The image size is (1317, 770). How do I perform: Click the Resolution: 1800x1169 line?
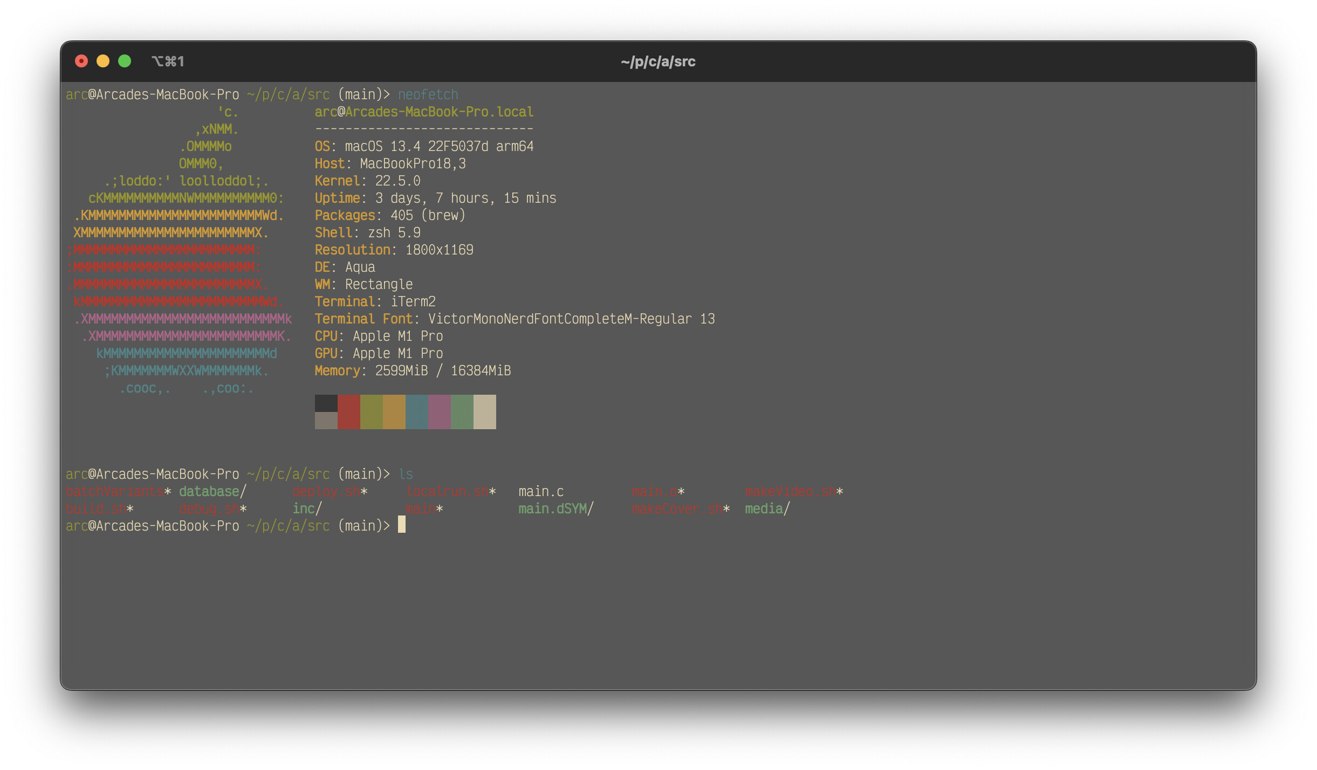(394, 250)
